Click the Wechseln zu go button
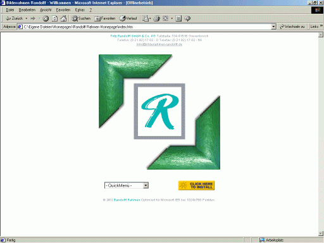Image resolution: width=324 pixels, height=243 pixels. point(292,27)
